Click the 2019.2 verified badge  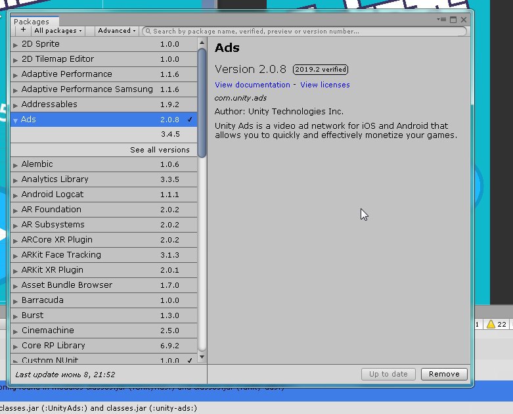tap(321, 70)
